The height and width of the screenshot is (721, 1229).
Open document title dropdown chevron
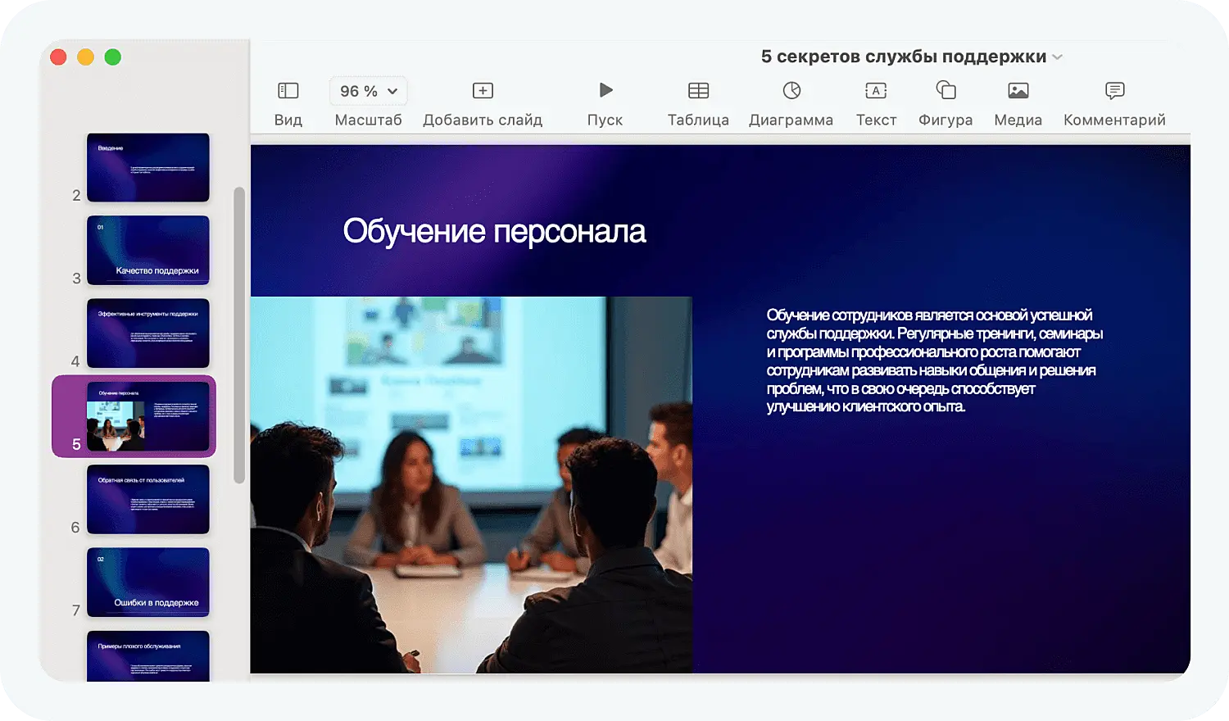1058,57
